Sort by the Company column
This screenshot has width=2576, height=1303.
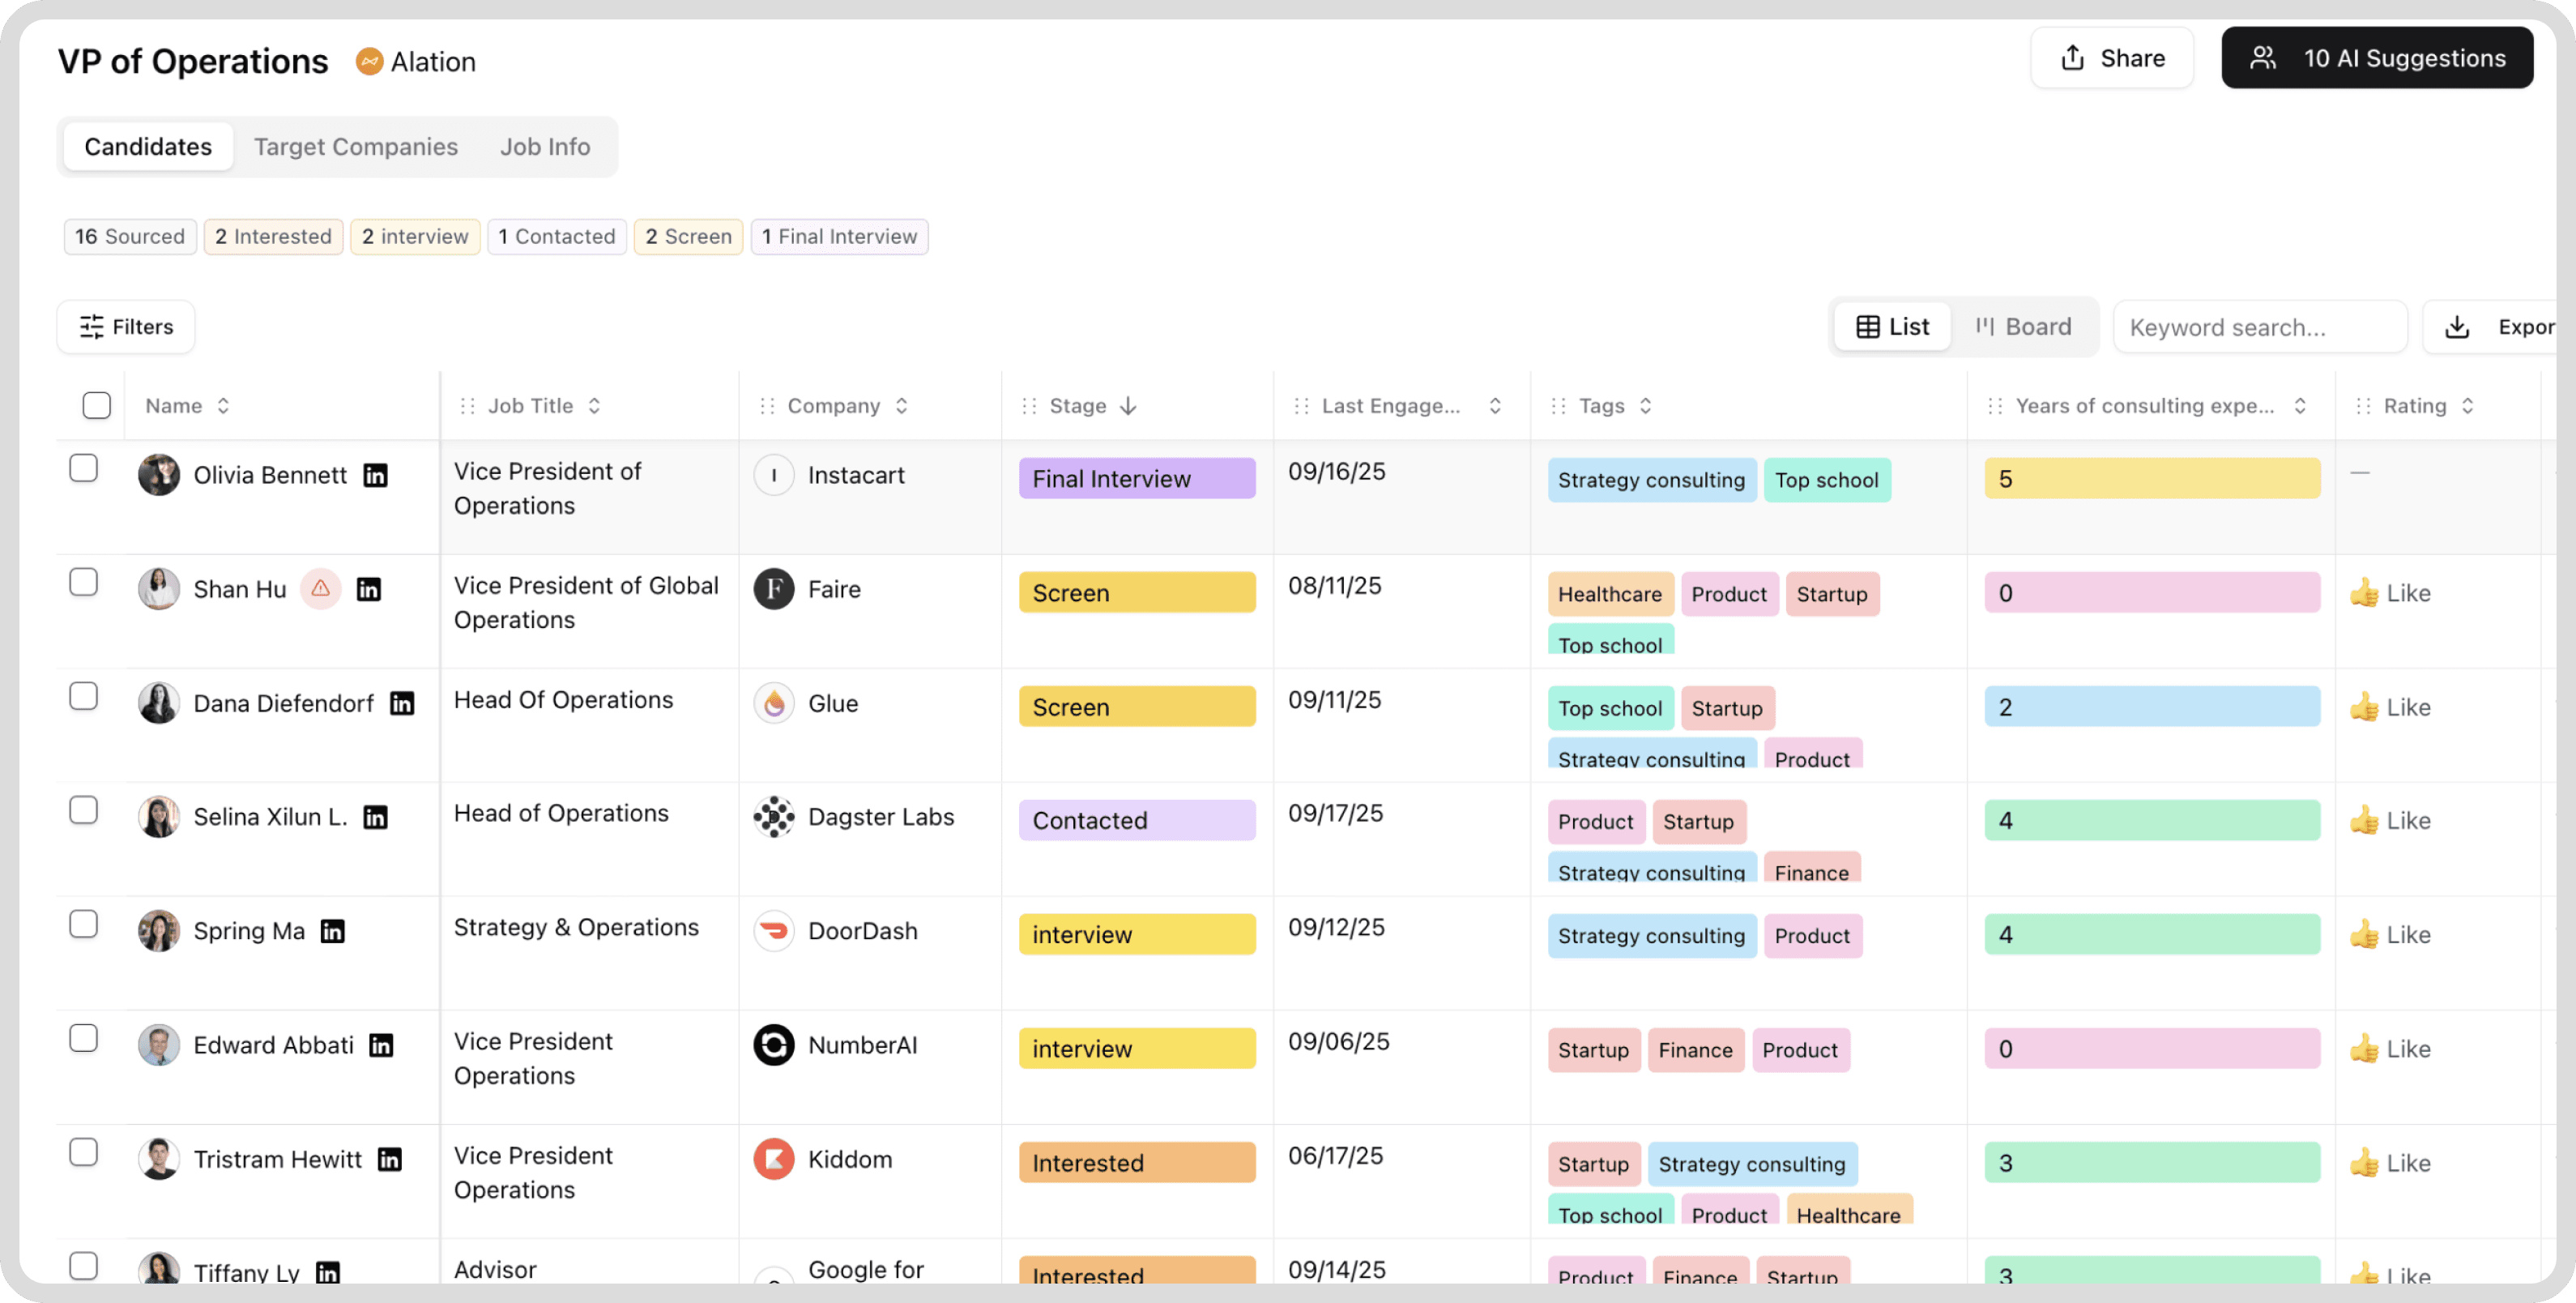click(901, 406)
